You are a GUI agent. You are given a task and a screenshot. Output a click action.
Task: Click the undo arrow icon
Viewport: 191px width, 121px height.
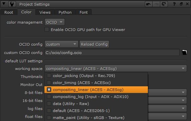(x=149, y=4)
